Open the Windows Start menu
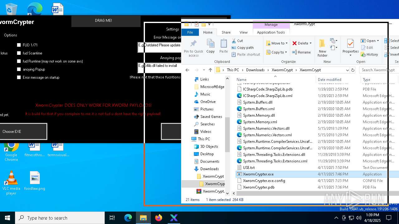The width and height of the screenshot is (399, 224). (7, 218)
